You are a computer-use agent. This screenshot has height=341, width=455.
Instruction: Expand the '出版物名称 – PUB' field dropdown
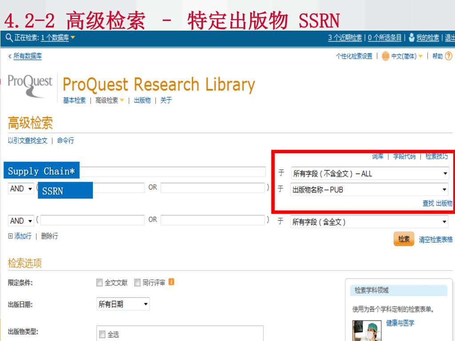[x=369, y=190]
